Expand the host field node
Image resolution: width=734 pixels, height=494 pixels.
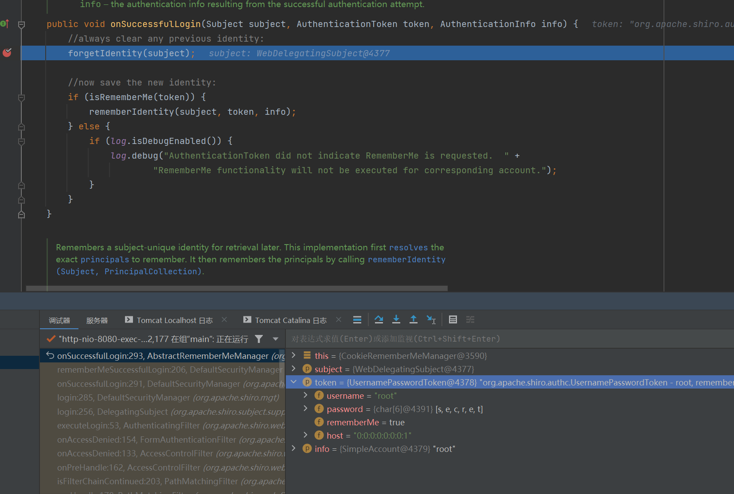pos(305,435)
